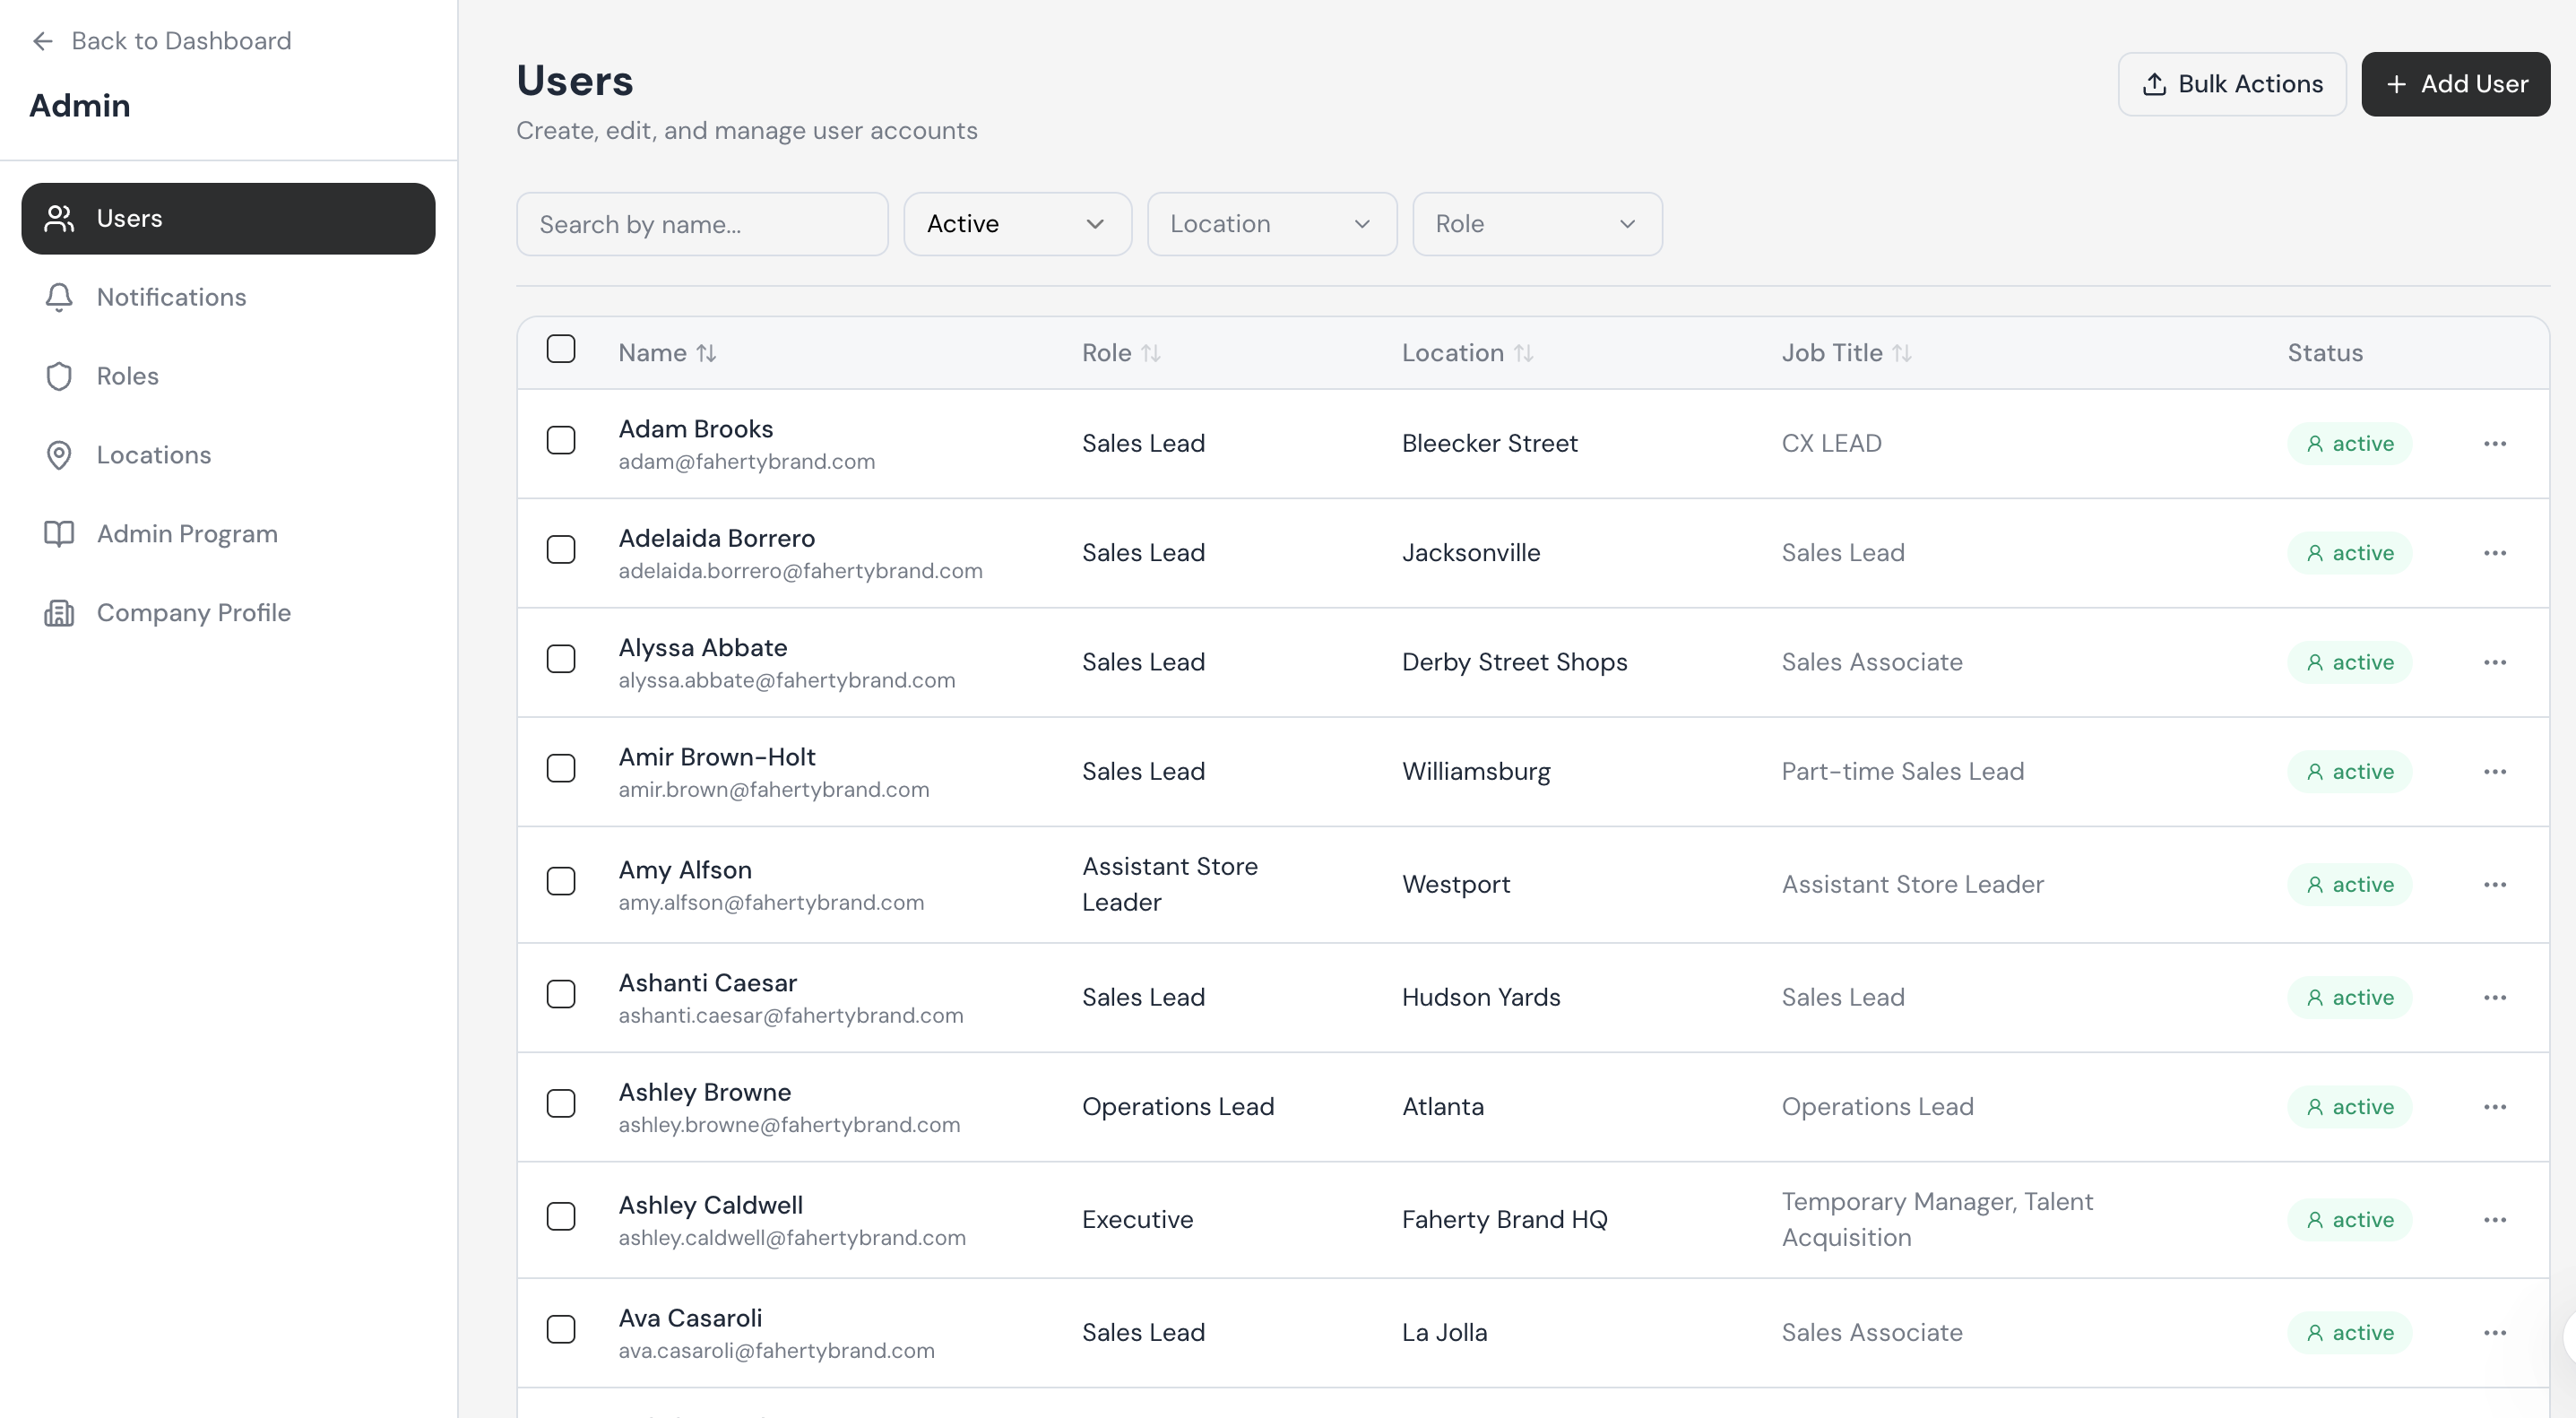Select the Ashley Browne row checkbox
Screen dimensions: 2576x1418
point(561,1104)
